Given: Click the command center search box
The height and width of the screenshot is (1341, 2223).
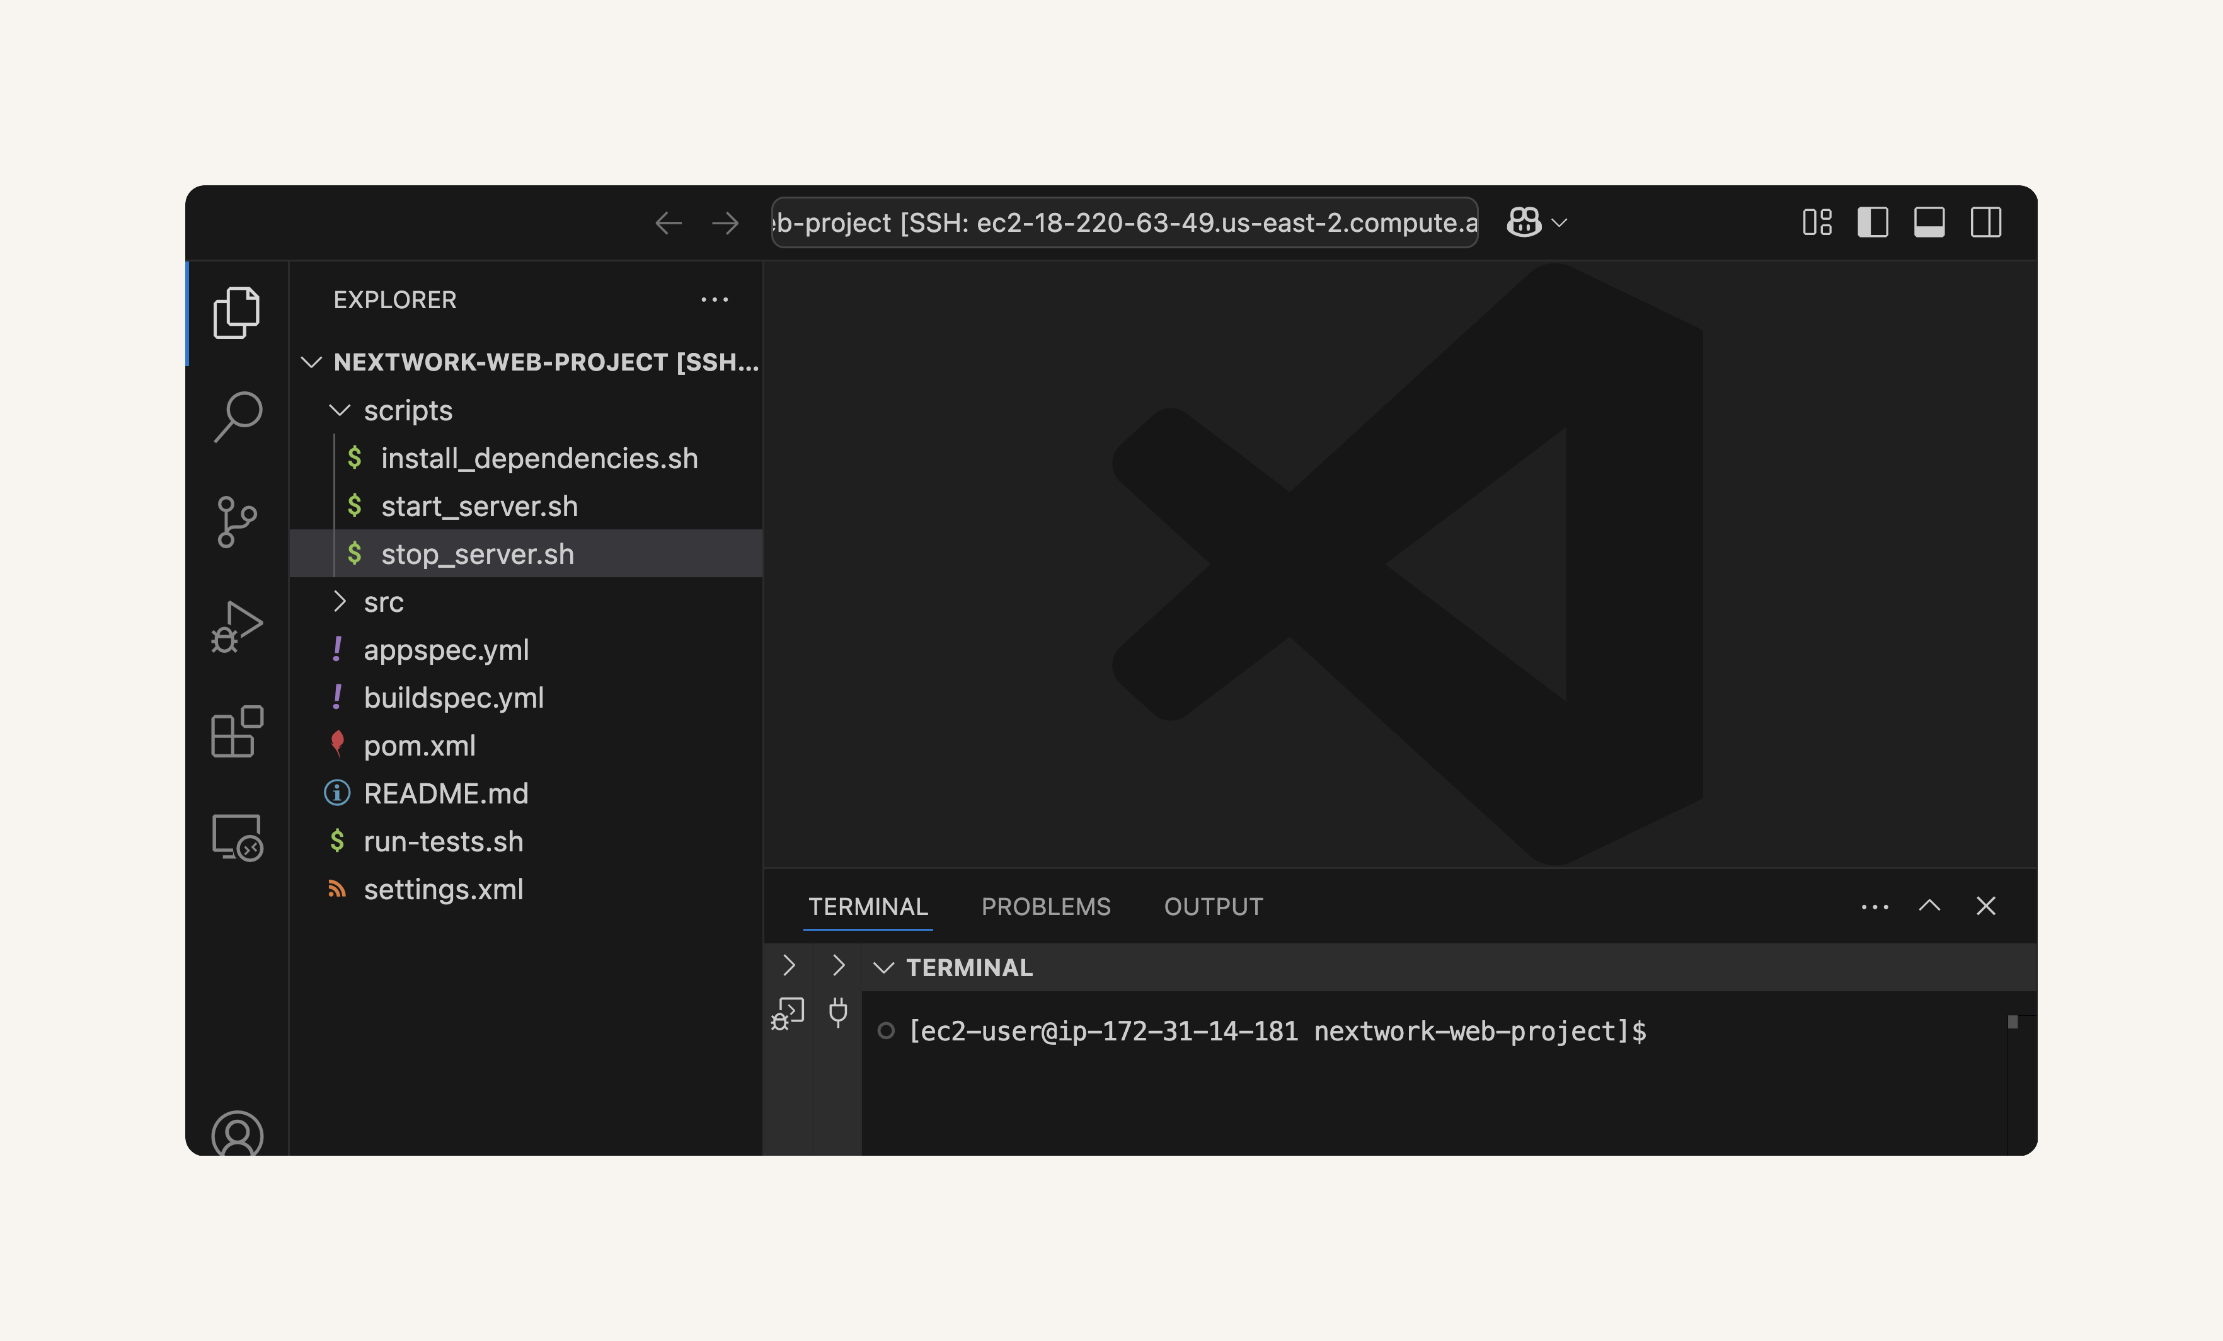Looking at the screenshot, I should [1124, 222].
